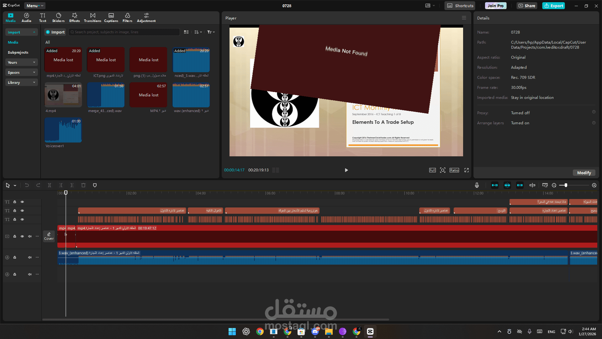Viewport: 602px width, 339px height.
Task: Click the zoom out minus icon on the timeline
Action: point(554,185)
